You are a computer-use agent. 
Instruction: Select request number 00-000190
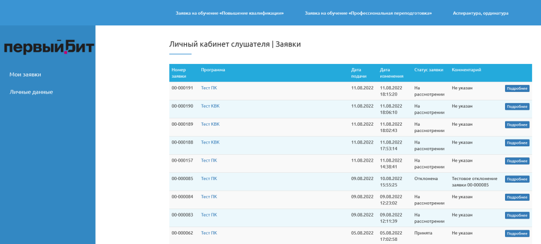(182, 106)
